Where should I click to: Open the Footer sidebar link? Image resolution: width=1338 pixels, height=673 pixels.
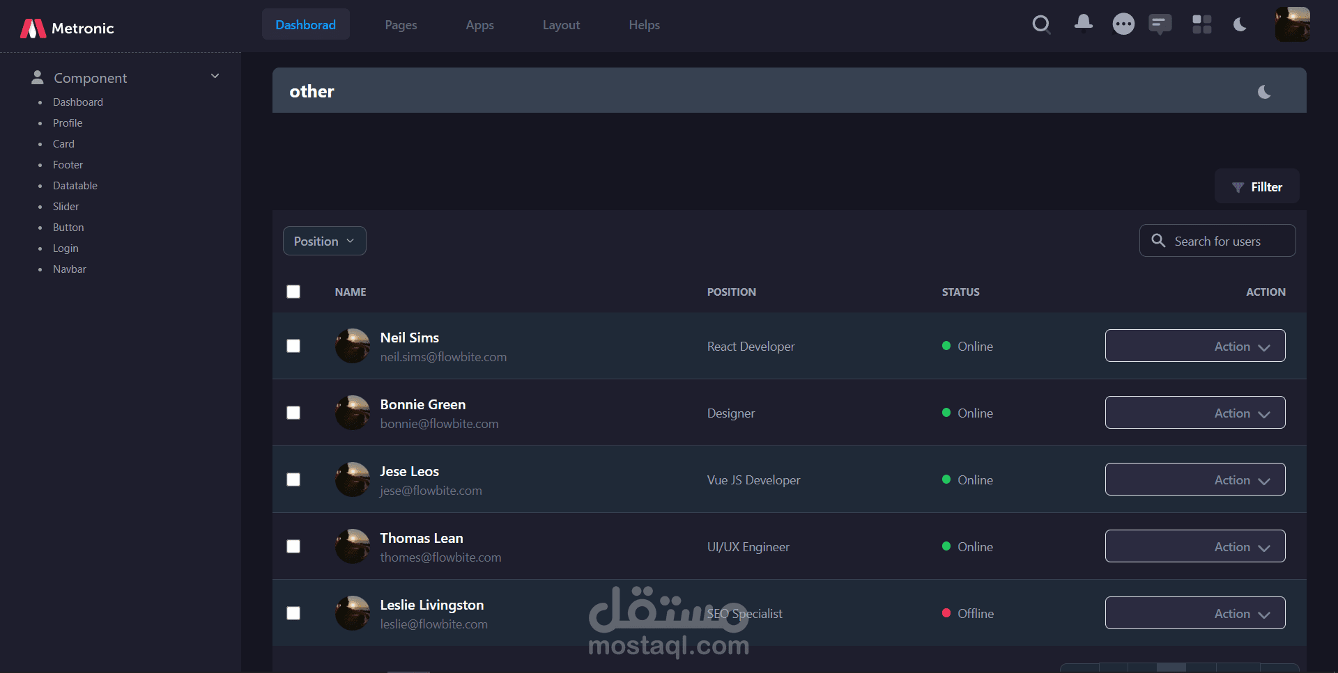point(68,165)
